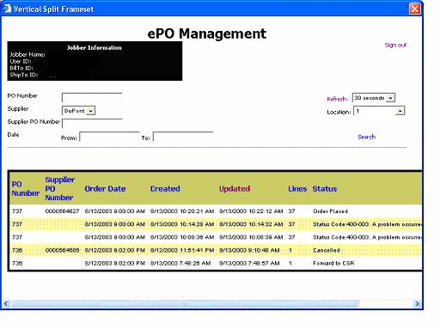
Task: Click the Lines column header
Action: click(297, 189)
